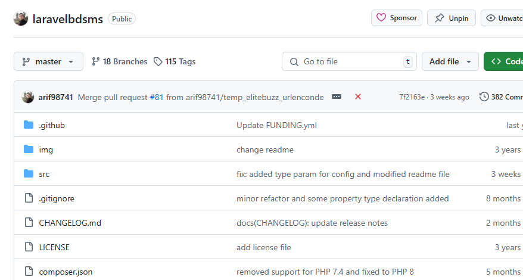Open 'fix: added type param' commit message

pos(343,174)
